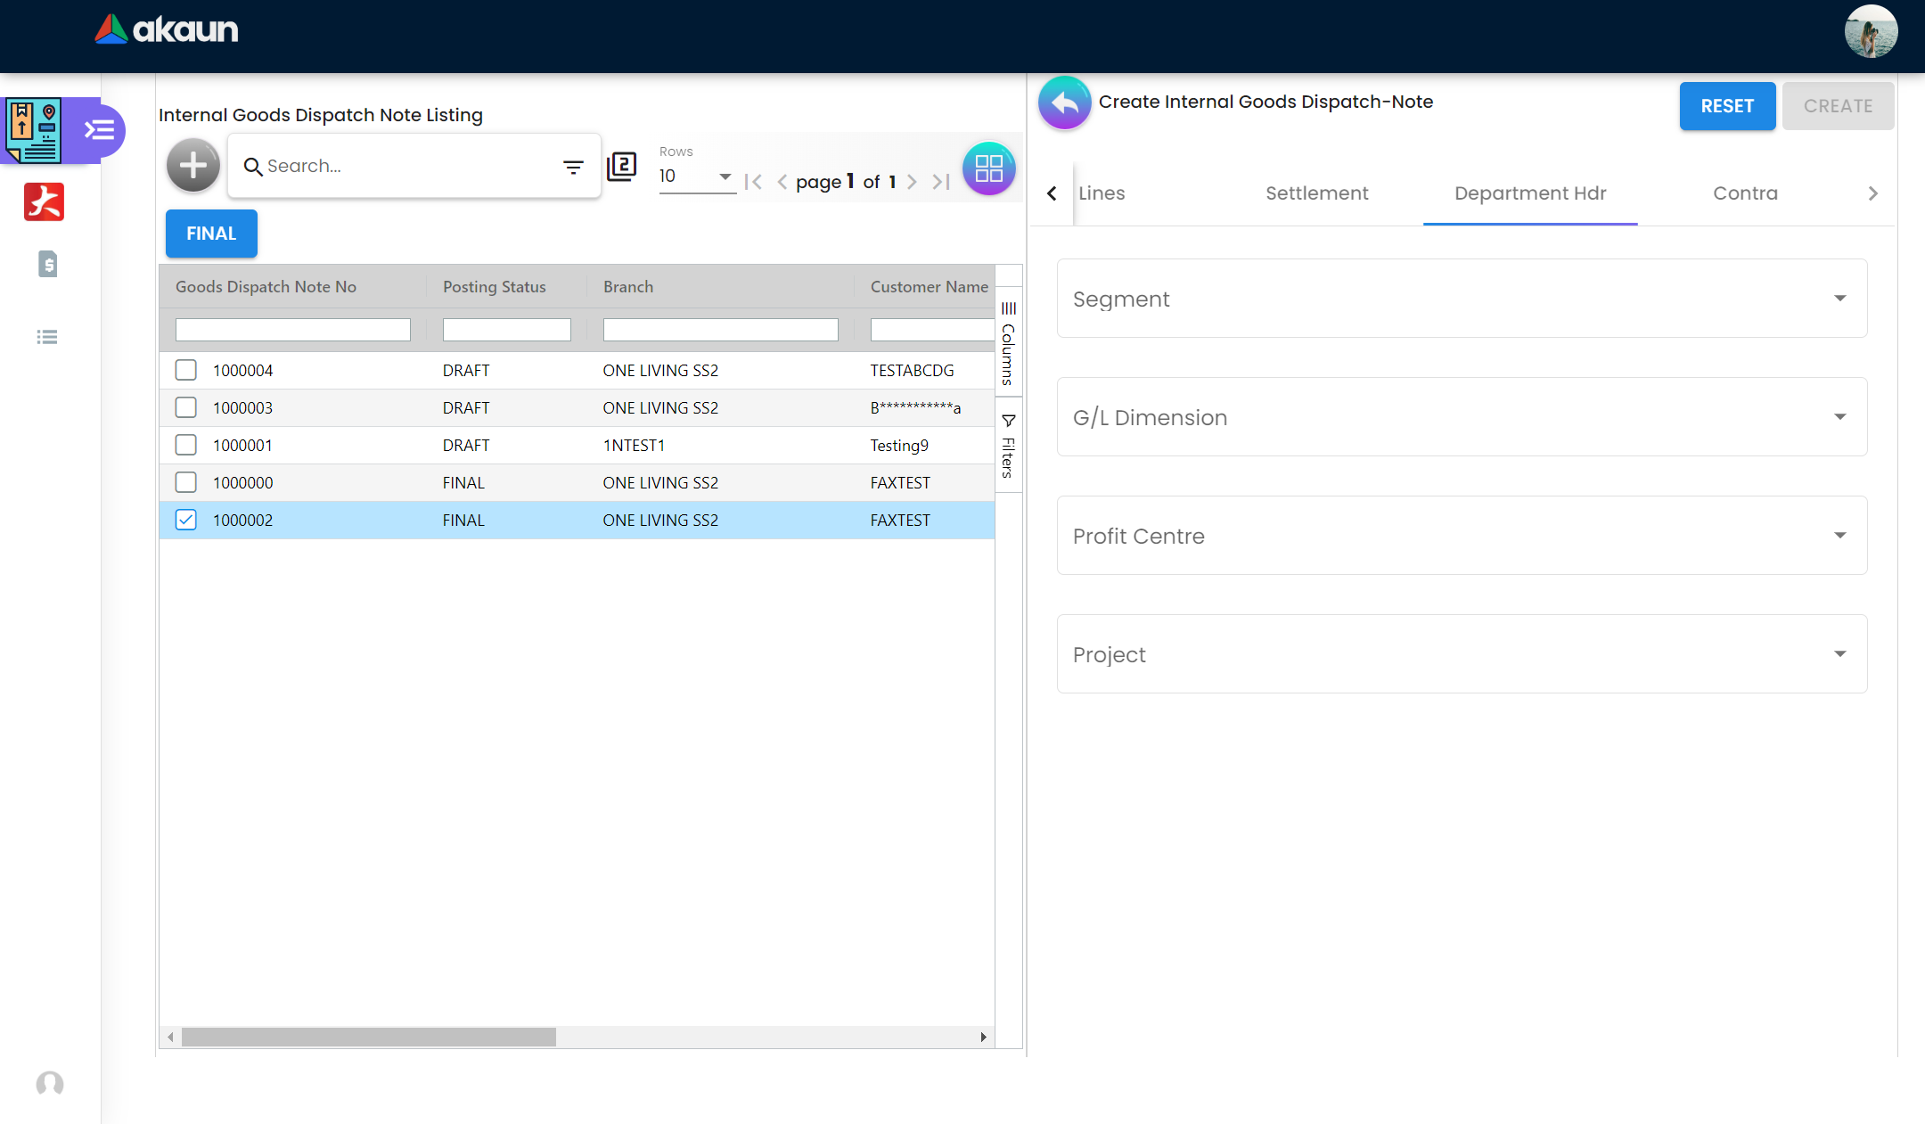1925x1124 pixels.
Task: Click the user avatar in top right
Action: (1870, 32)
